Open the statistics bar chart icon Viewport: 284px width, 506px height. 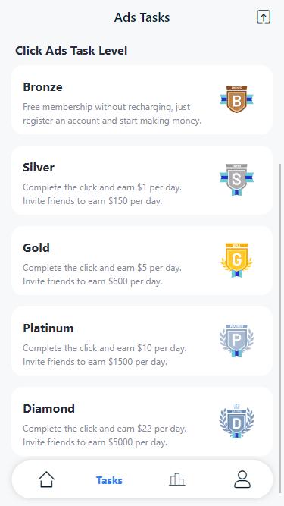176,479
